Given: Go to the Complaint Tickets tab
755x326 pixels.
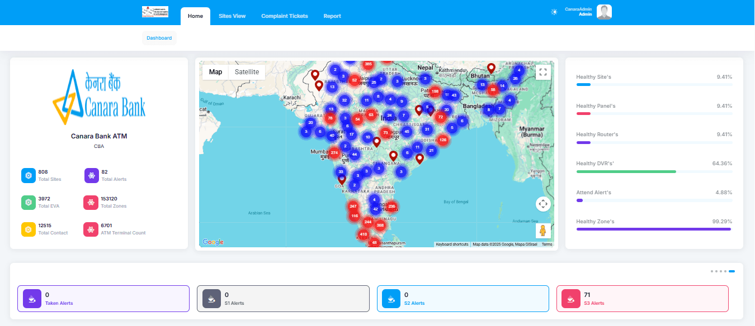Looking at the screenshot, I should (x=285, y=16).
